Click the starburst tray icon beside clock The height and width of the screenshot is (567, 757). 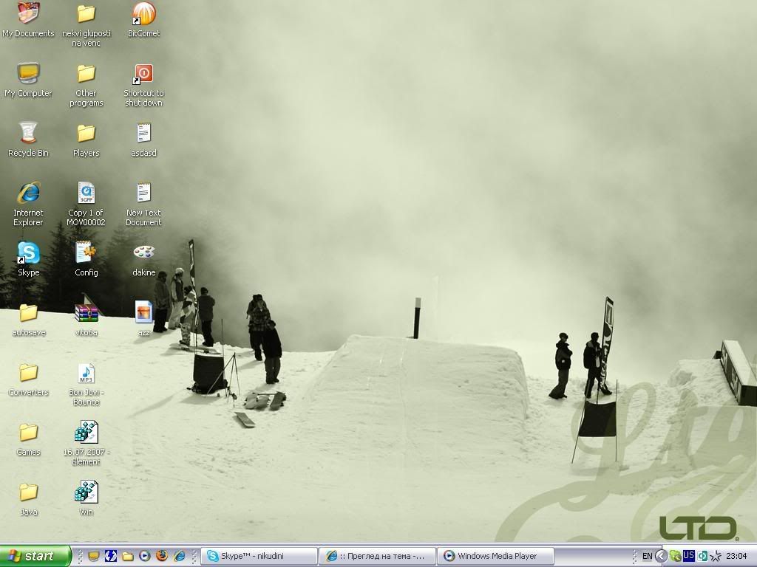coord(716,556)
